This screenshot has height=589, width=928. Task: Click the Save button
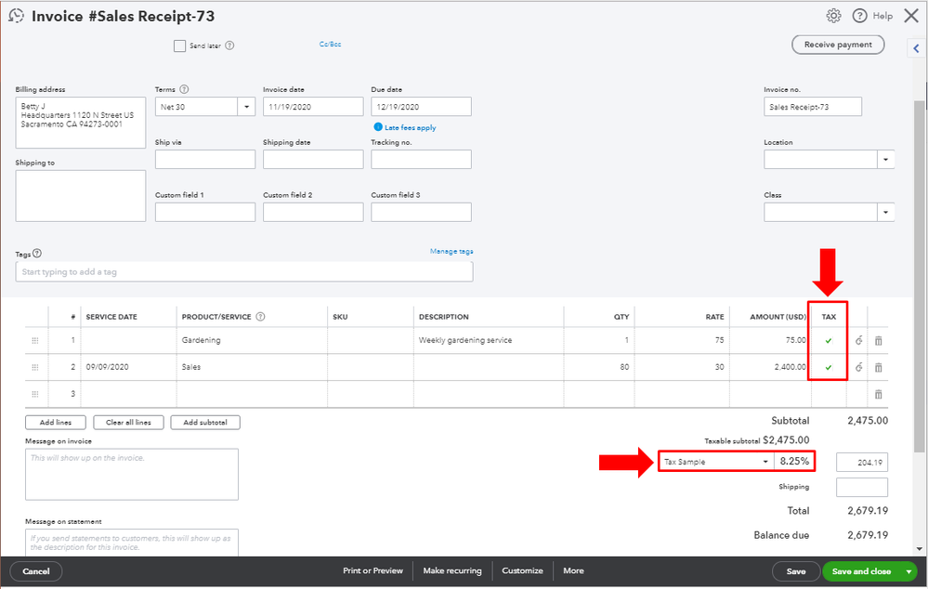pos(796,571)
